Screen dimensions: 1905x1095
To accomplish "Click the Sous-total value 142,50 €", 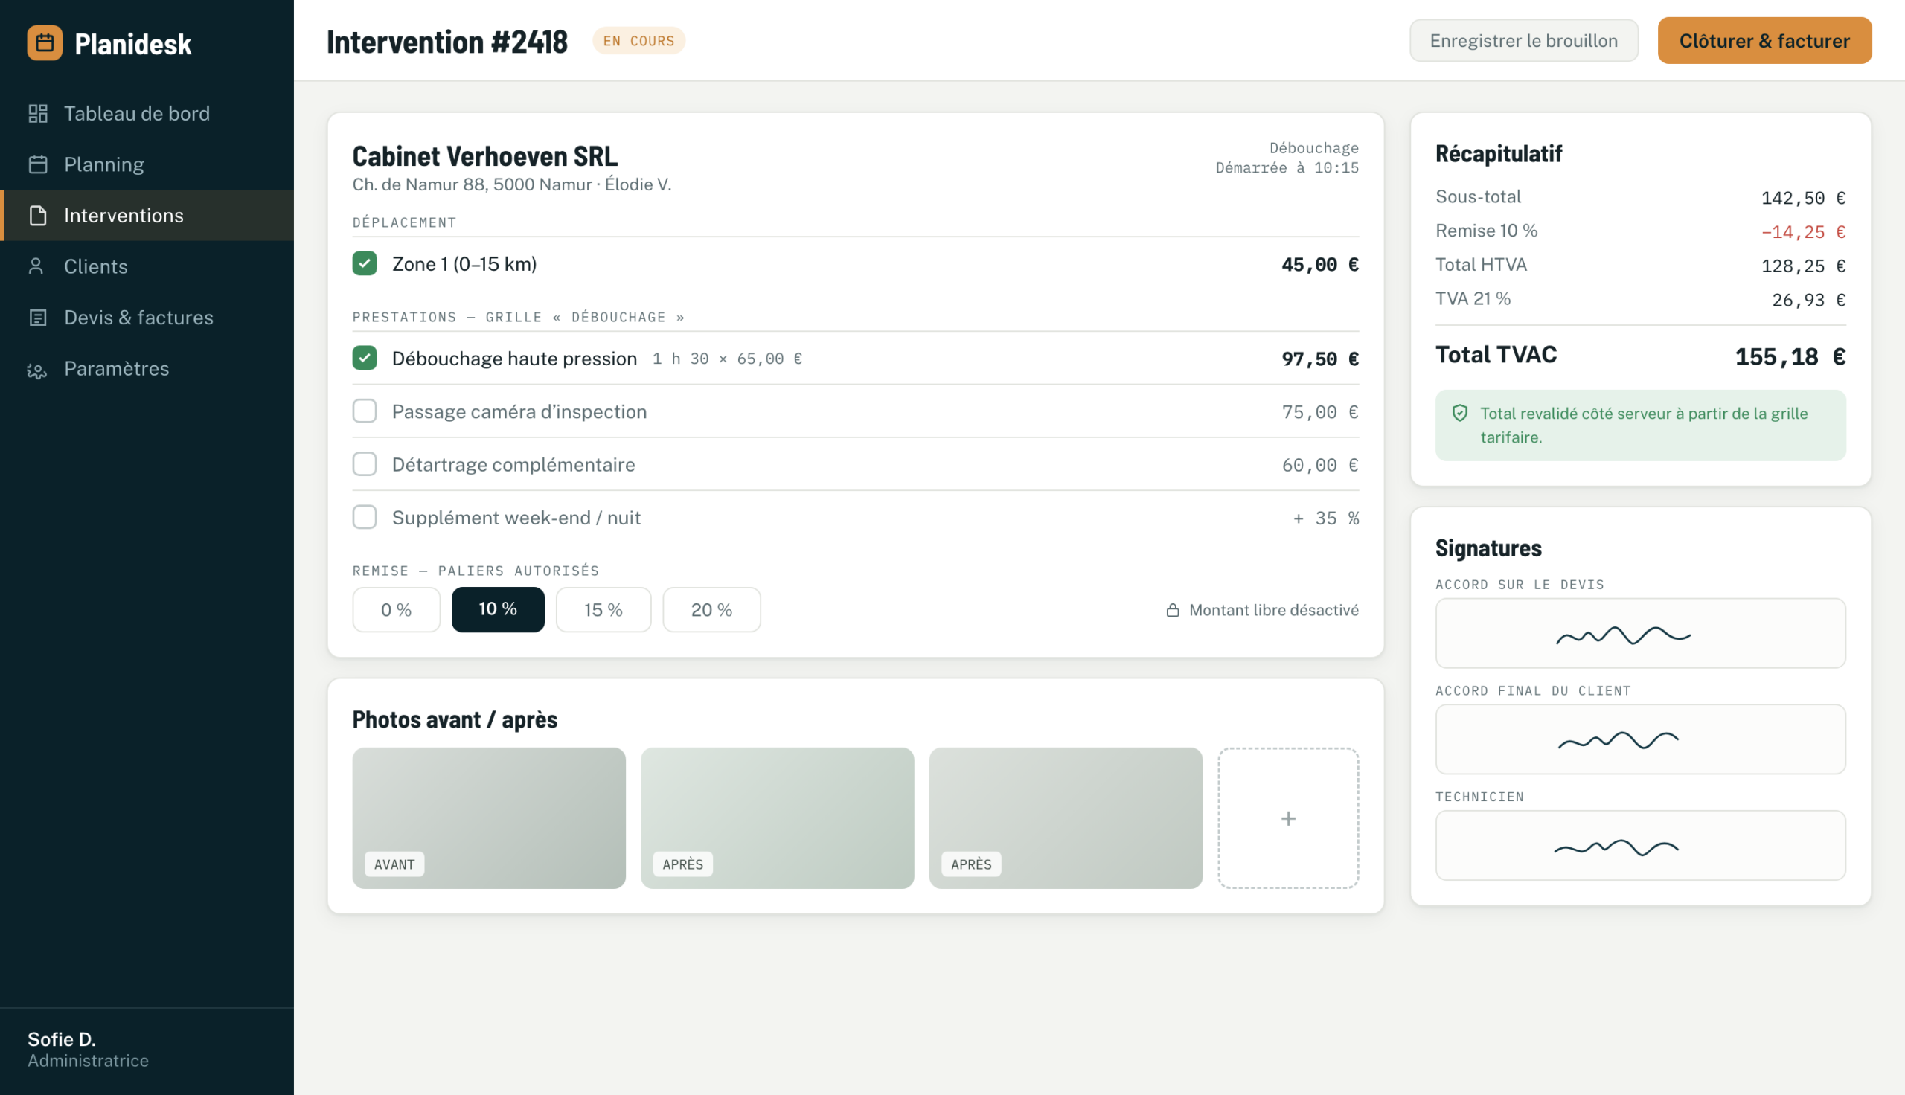I will pos(1804,198).
